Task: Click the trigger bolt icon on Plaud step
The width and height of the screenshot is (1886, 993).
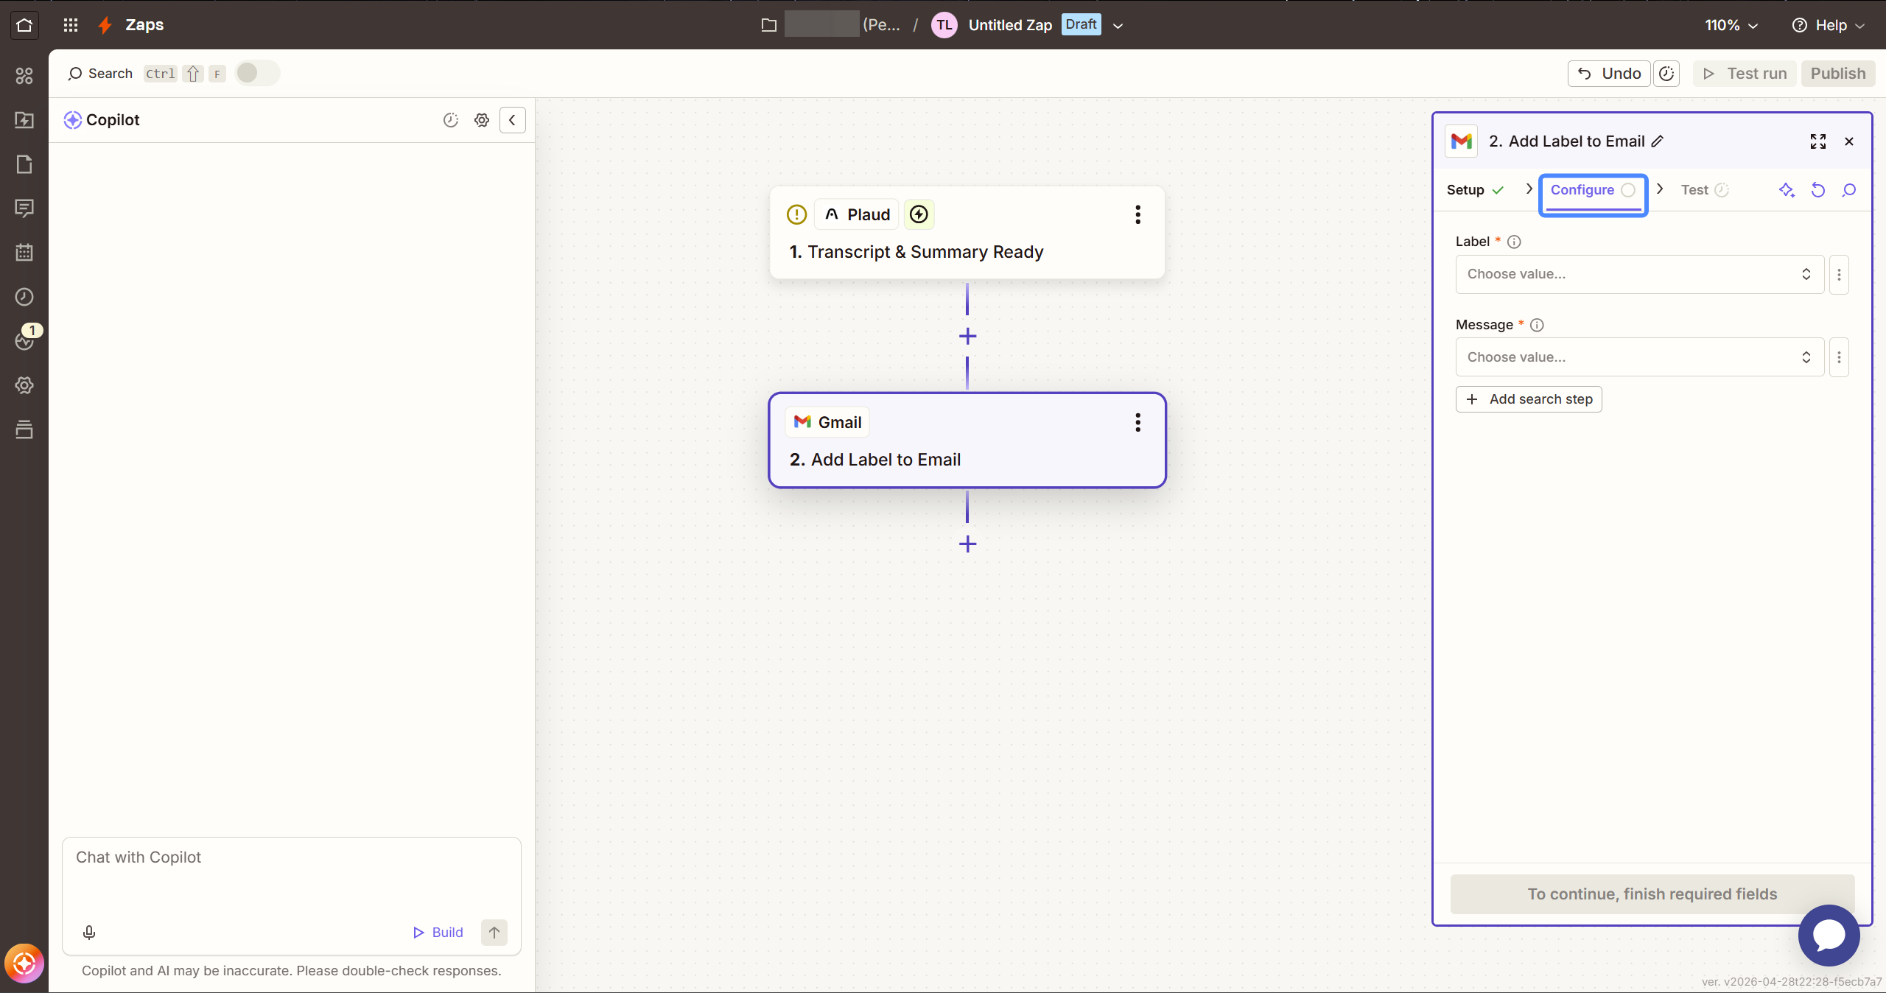Action: click(919, 214)
